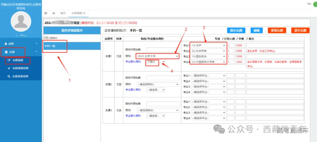Open 志愿1 专业服从调剂 dropdown showing 不服从
317x142 pixels.
pyautogui.click(x=156, y=62)
